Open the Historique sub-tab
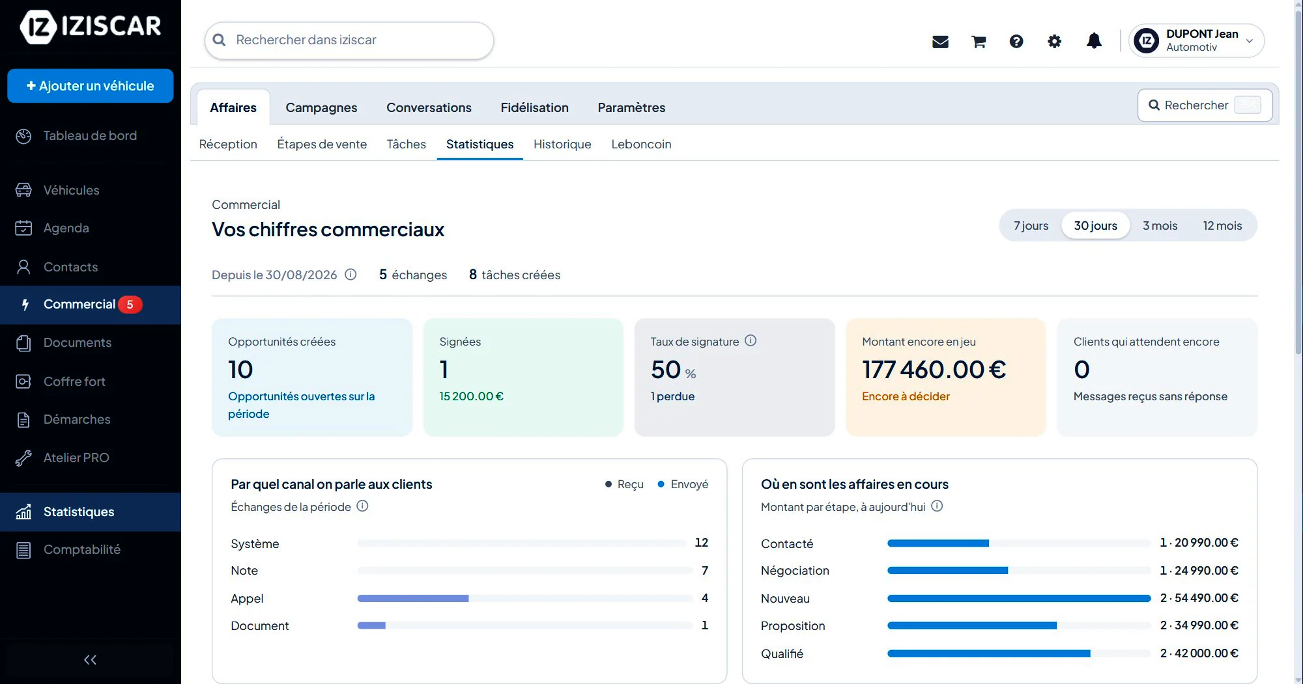Image resolution: width=1303 pixels, height=684 pixels. (x=562, y=144)
